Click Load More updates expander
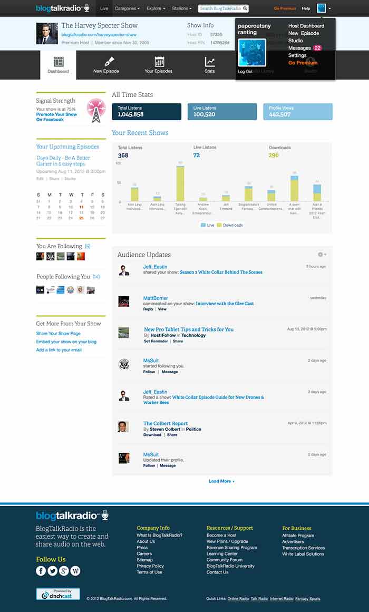 point(222,481)
